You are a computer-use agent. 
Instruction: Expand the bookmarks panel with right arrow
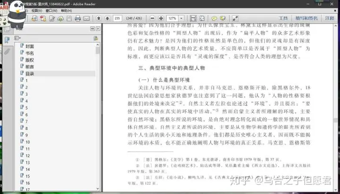point(98,29)
